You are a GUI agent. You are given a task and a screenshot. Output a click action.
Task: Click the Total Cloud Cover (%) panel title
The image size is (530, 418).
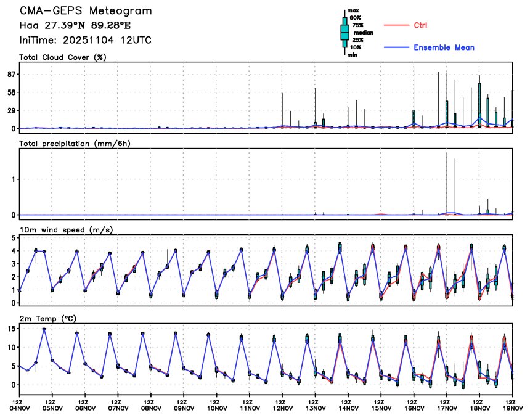pyautogui.click(x=63, y=57)
